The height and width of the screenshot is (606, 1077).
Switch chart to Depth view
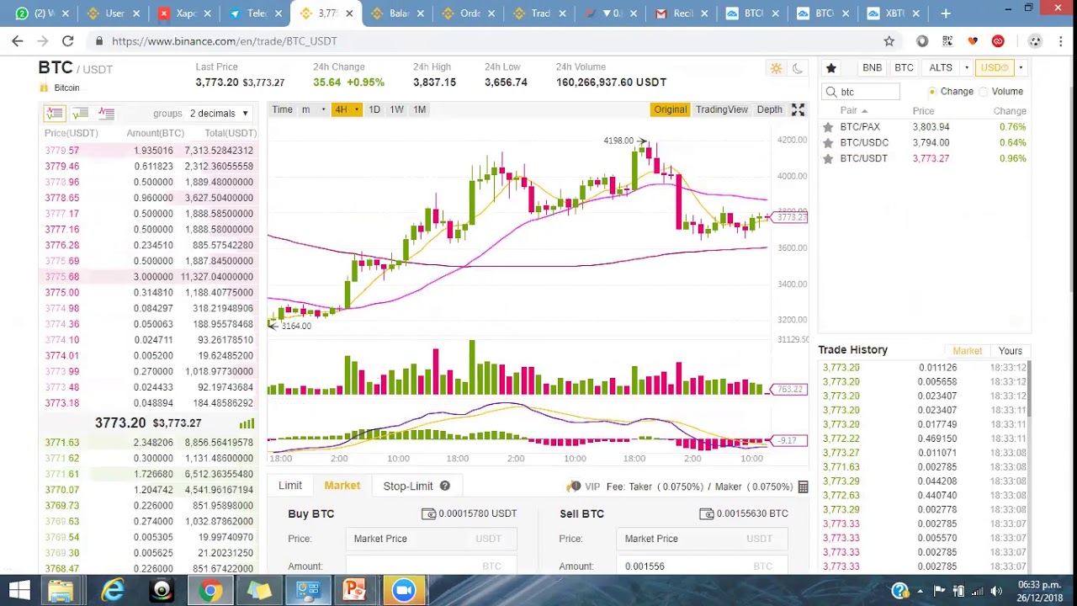pos(769,109)
